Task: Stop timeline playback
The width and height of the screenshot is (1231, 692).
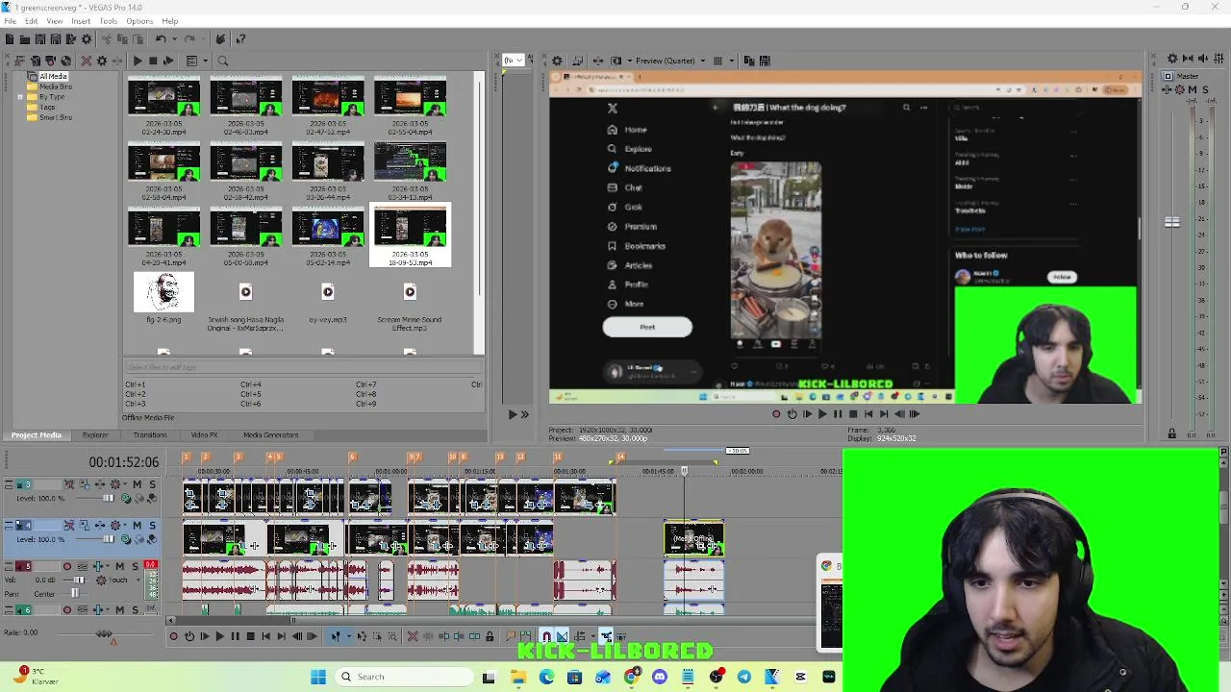Action: click(x=250, y=636)
